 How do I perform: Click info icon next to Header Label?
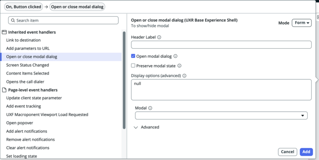click(x=159, y=37)
